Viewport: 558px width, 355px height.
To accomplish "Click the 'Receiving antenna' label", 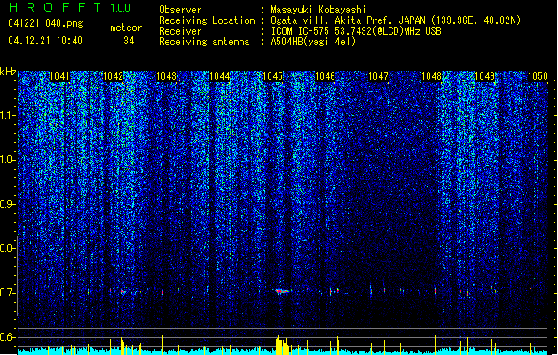I will 204,42.
